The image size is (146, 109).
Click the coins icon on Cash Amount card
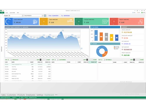pos(35,22)
